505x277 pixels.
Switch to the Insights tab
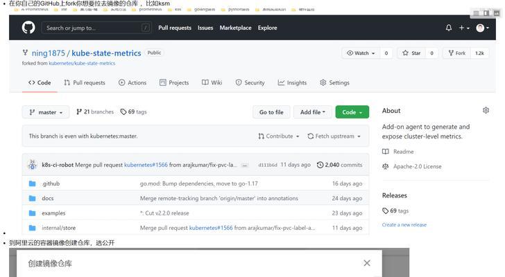pyautogui.click(x=292, y=82)
